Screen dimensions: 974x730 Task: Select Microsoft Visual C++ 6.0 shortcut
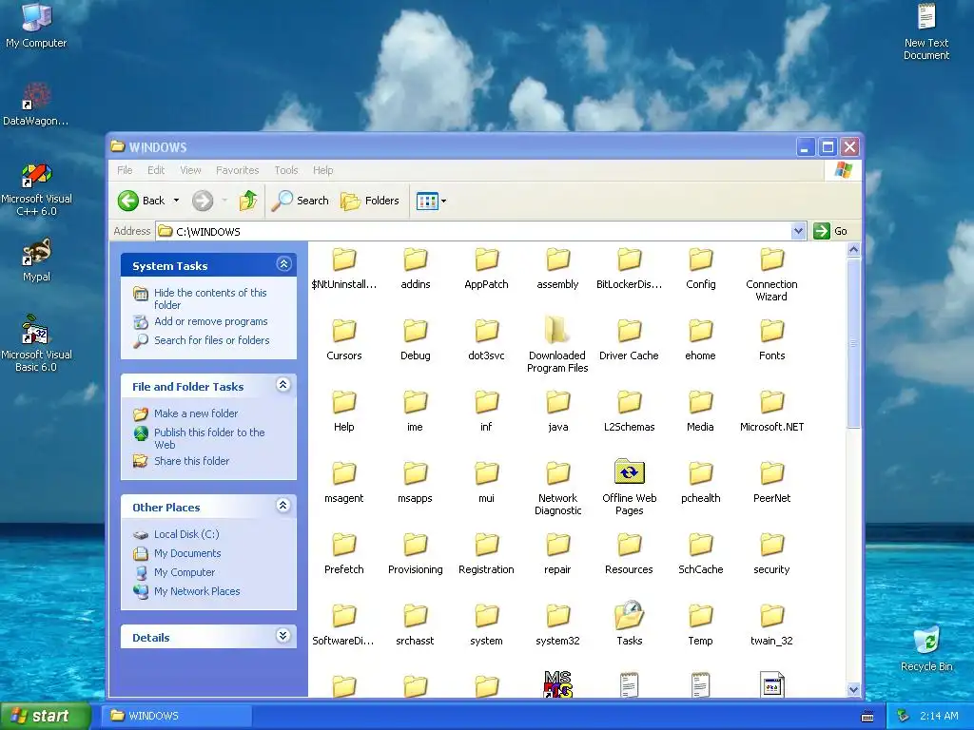[36, 189]
